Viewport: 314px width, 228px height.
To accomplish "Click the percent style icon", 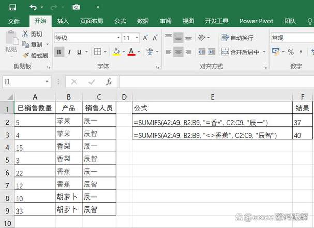I will [291, 52].
